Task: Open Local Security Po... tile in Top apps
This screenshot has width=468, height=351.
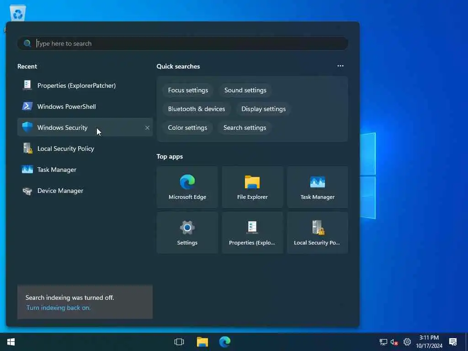Action: [x=317, y=233]
